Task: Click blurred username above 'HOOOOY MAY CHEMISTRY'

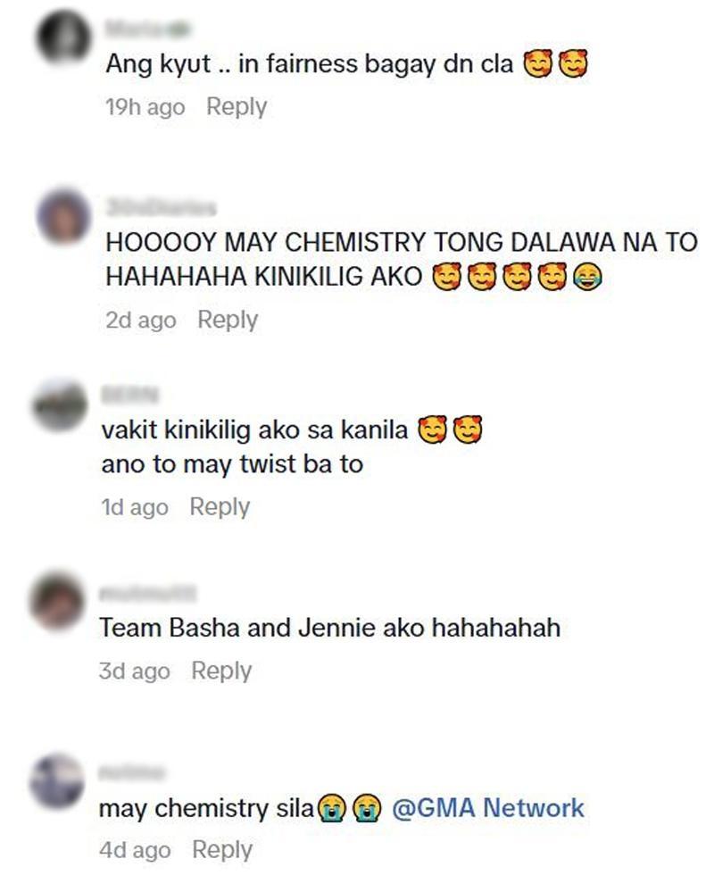Action: (x=161, y=208)
